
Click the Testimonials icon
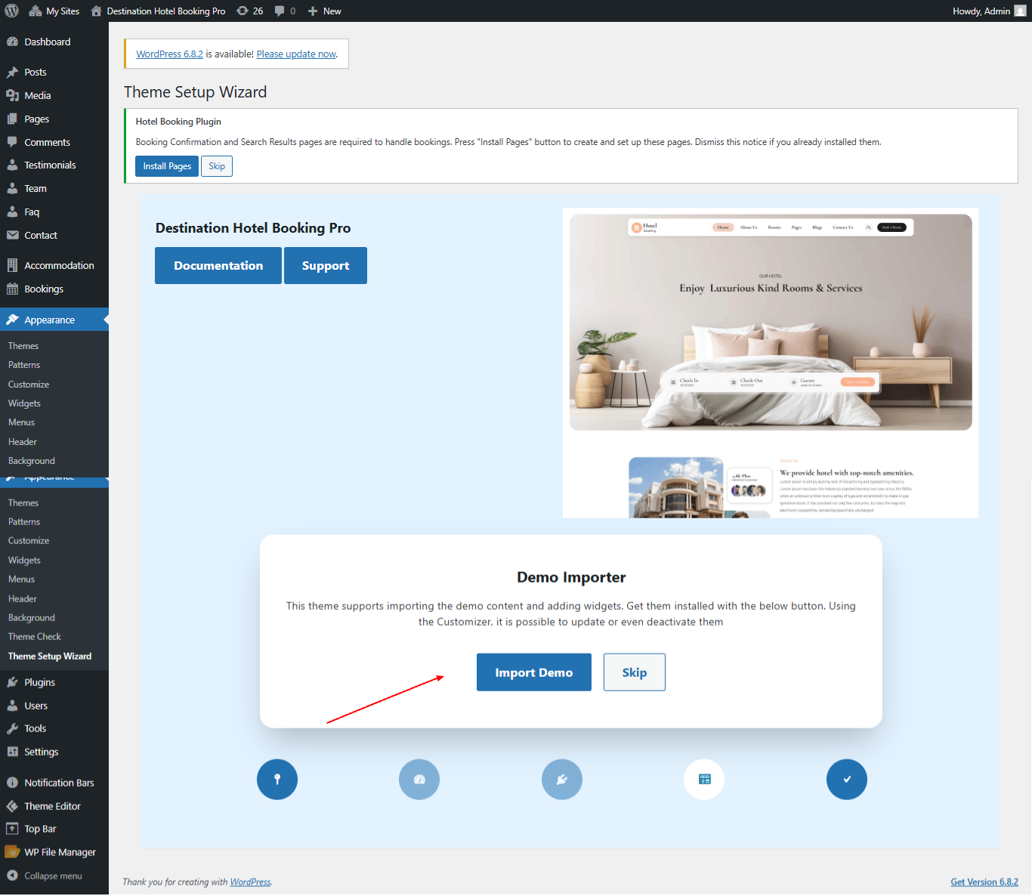tap(12, 165)
